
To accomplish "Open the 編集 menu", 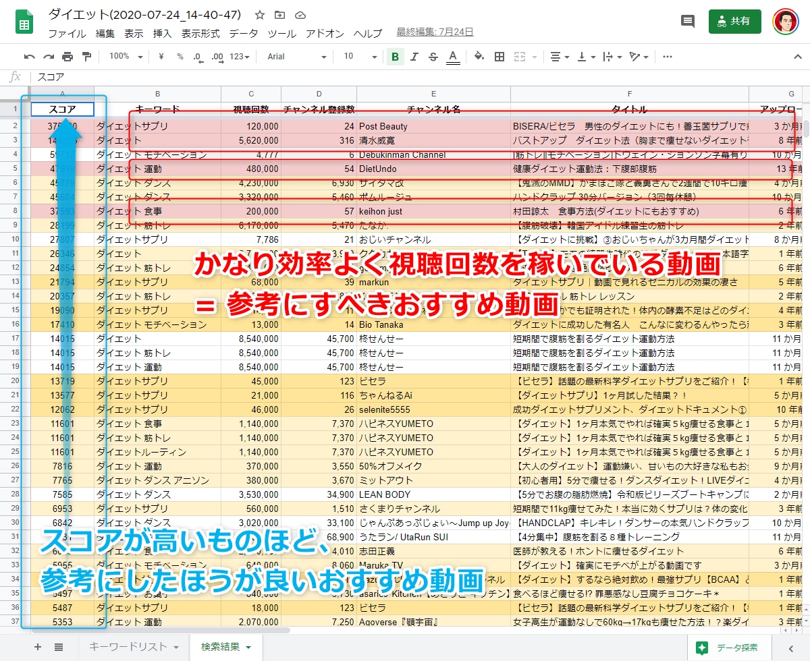I will [105, 33].
